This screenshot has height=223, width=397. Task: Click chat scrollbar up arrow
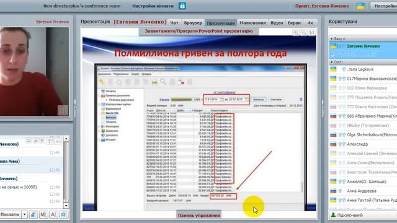66,139
